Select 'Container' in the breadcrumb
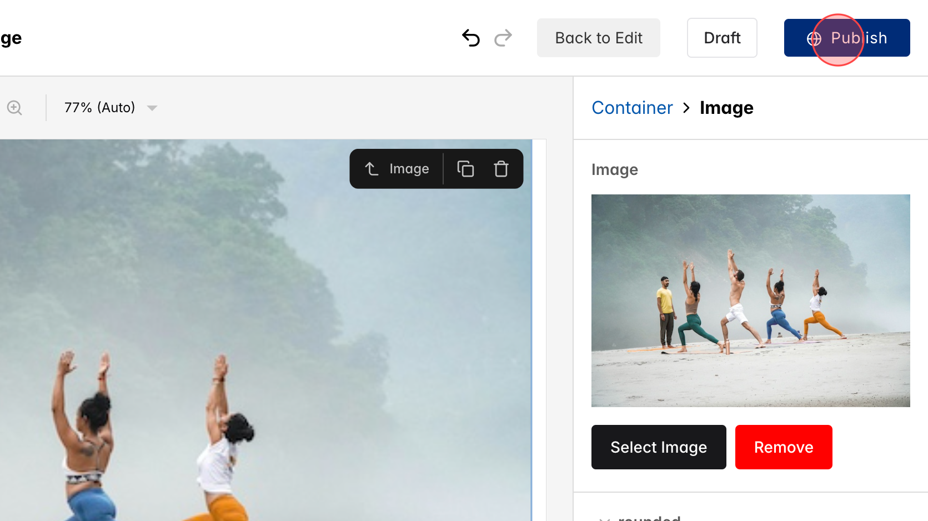928x521 pixels. pos(632,108)
